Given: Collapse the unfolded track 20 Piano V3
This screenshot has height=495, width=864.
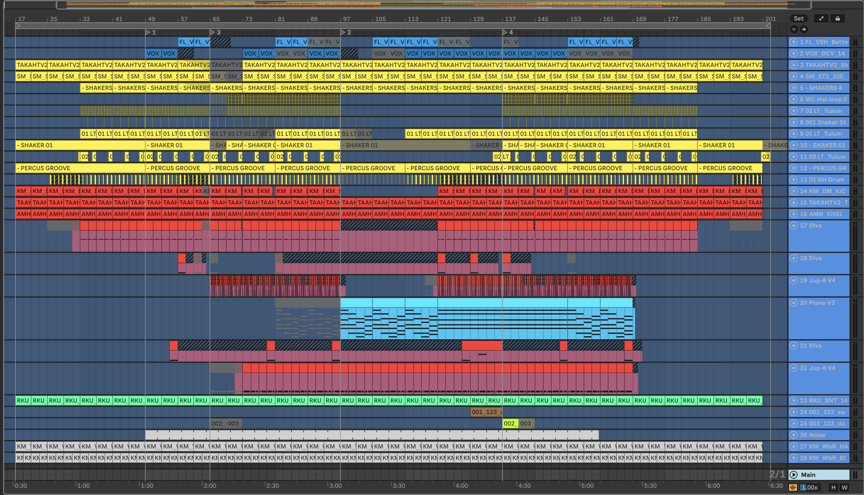Looking at the screenshot, I should click(794, 303).
